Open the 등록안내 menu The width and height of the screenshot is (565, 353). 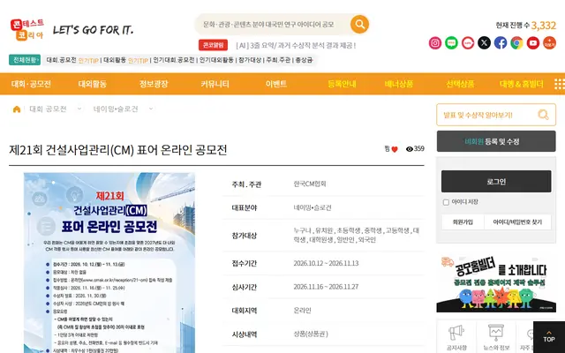tap(342, 84)
